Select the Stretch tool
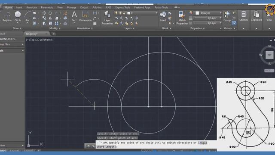 [x=44, y=23]
